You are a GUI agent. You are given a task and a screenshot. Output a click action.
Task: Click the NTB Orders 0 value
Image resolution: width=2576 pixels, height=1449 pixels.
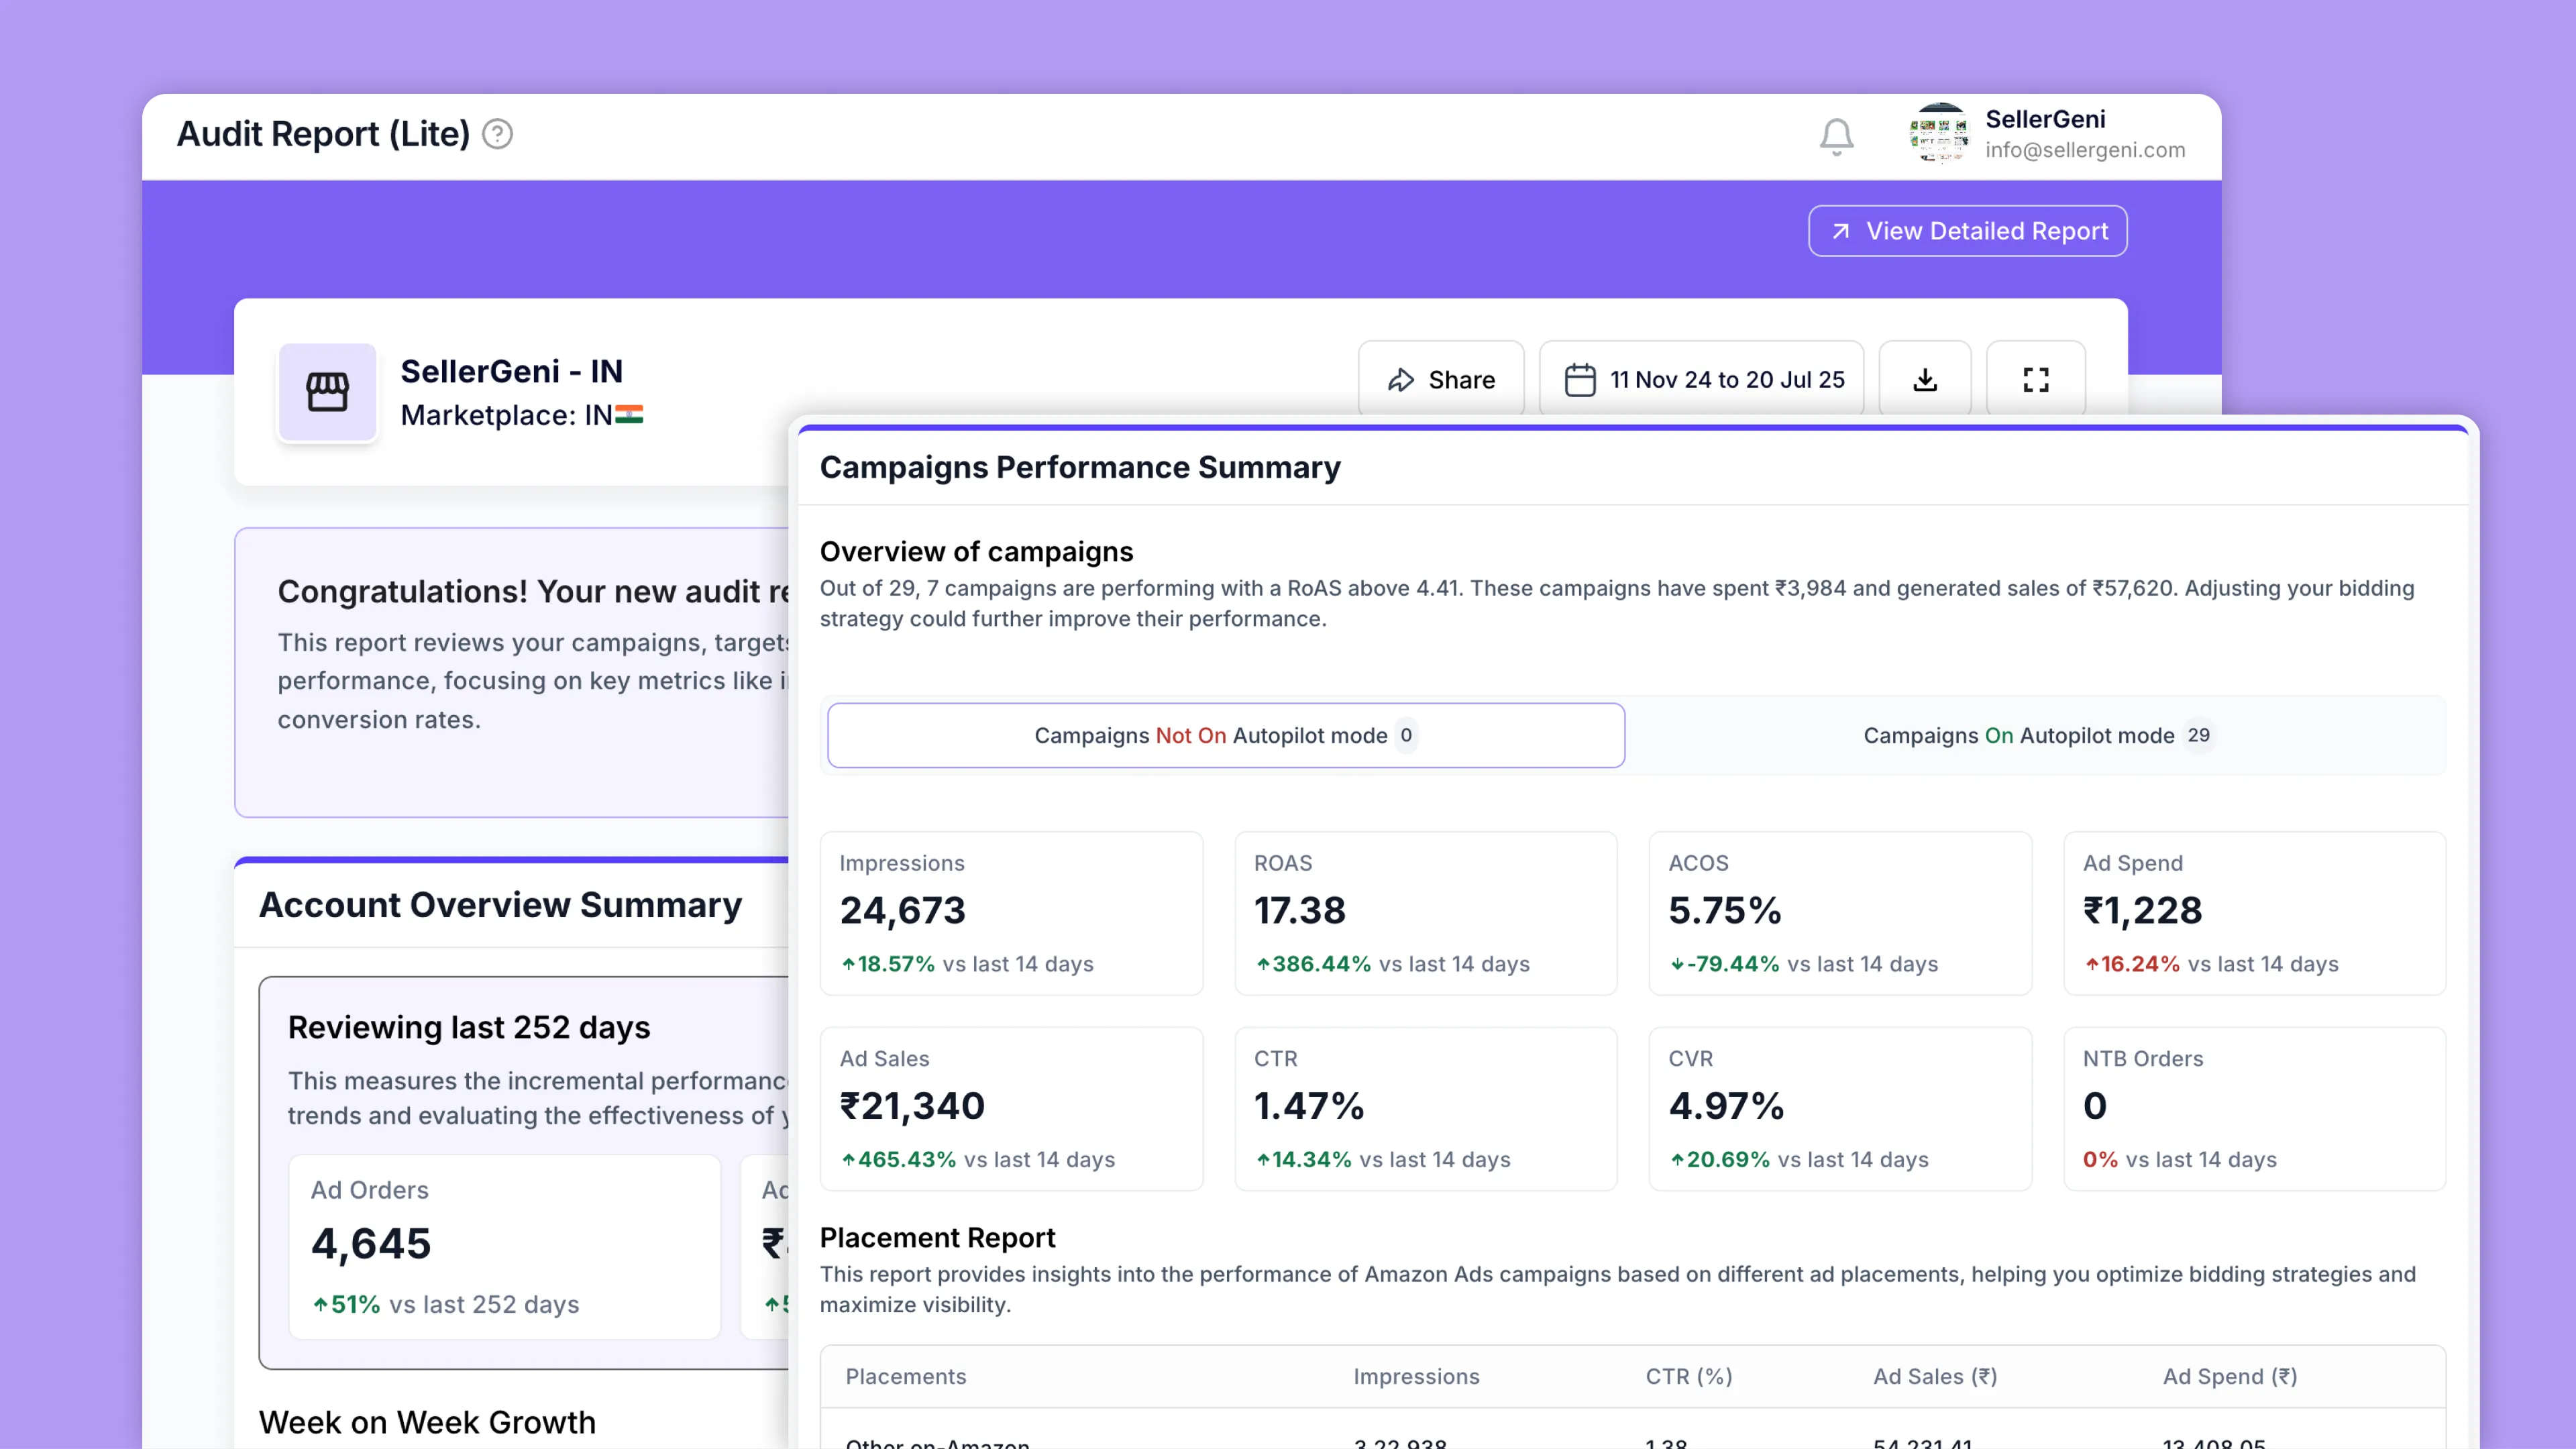[x=2095, y=1106]
